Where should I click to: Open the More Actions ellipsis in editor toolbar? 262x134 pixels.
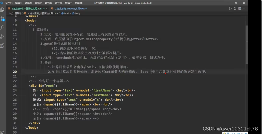pos(244,9)
